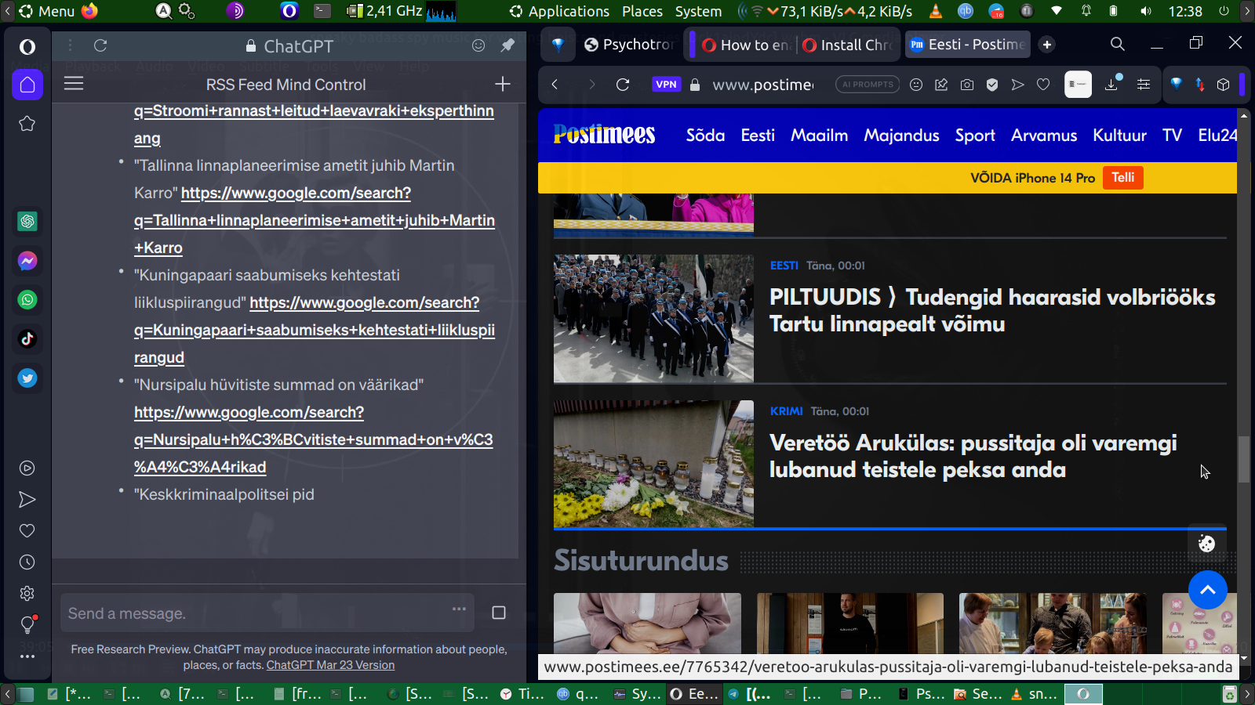Open the Maailm section
Viewport: 1255px width, 705px height.
coord(819,136)
